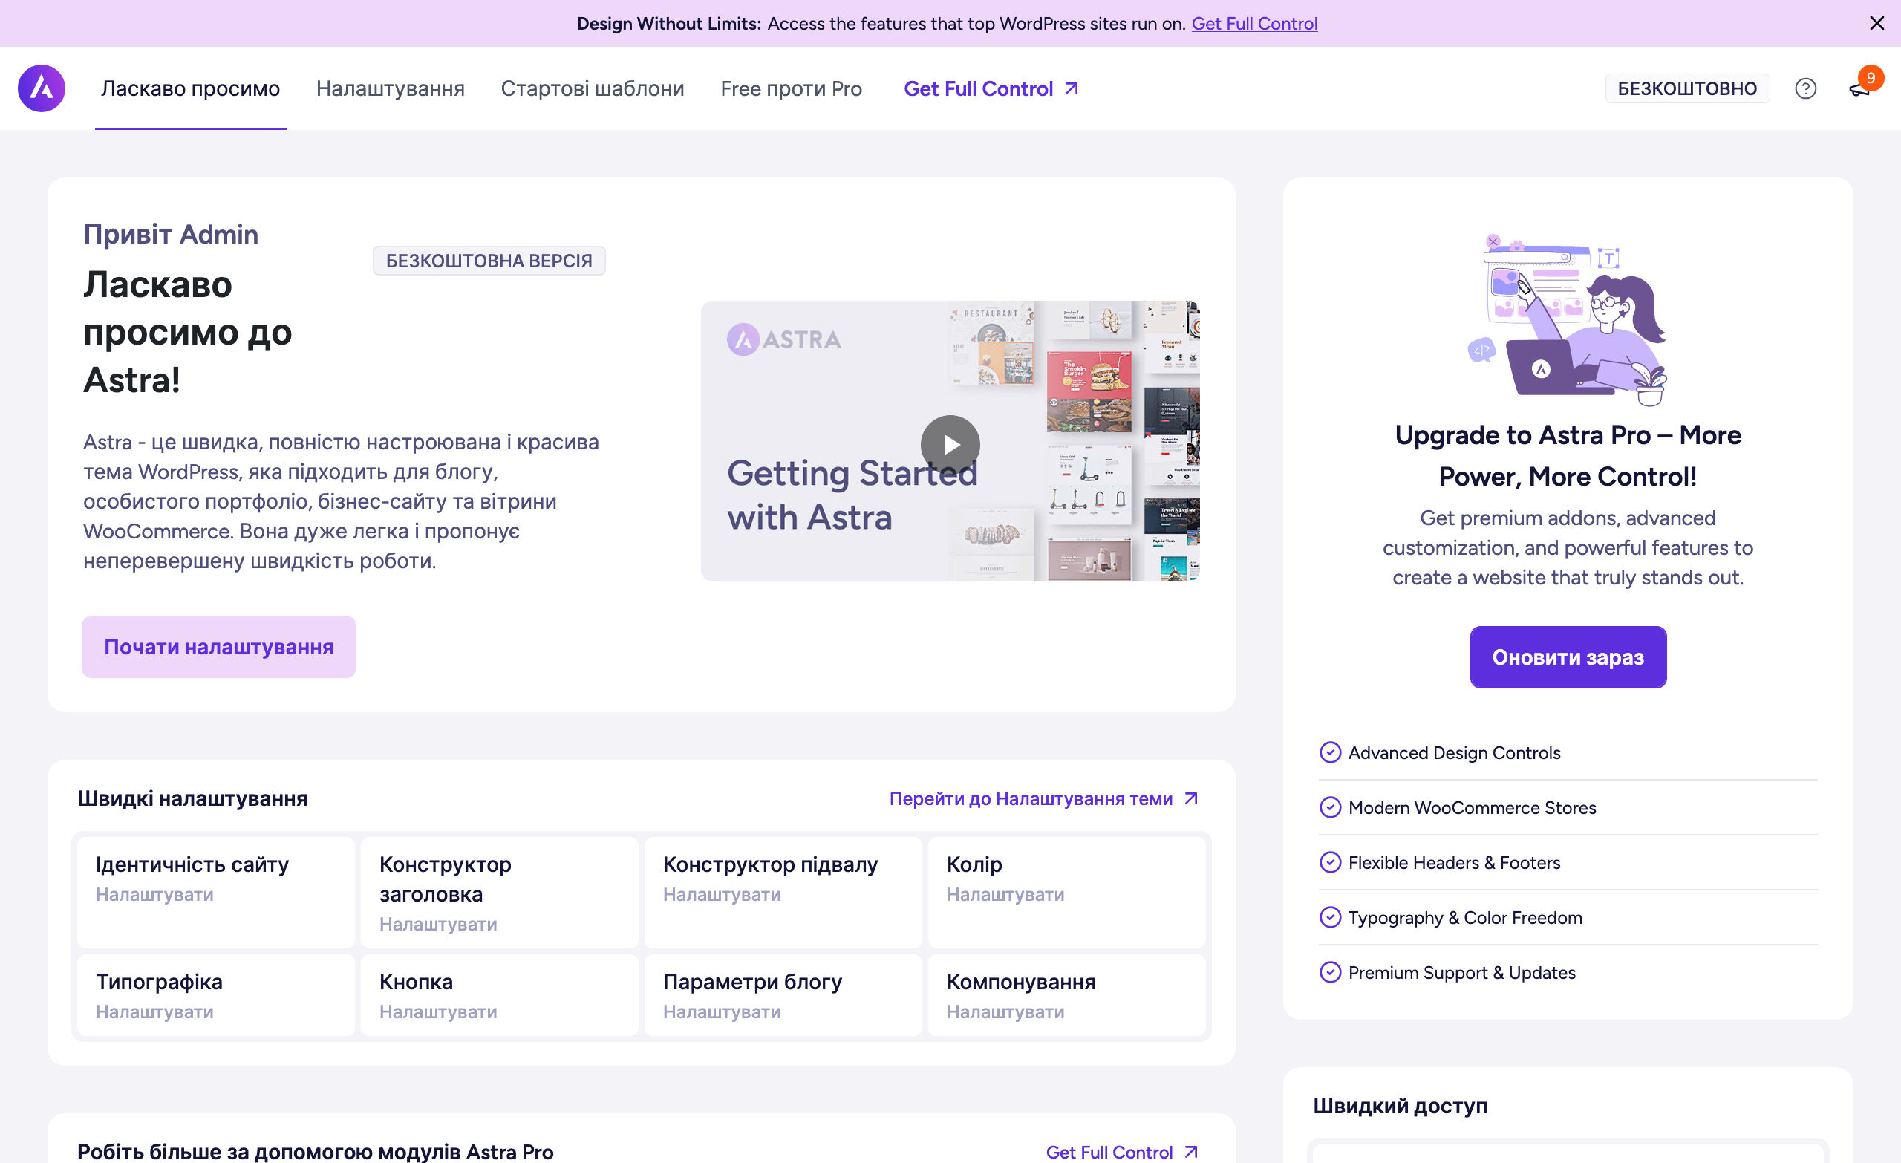Open the Free проти Pro tab
The height and width of the screenshot is (1163, 1901).
pyautogui.click(x=791, y=89)
